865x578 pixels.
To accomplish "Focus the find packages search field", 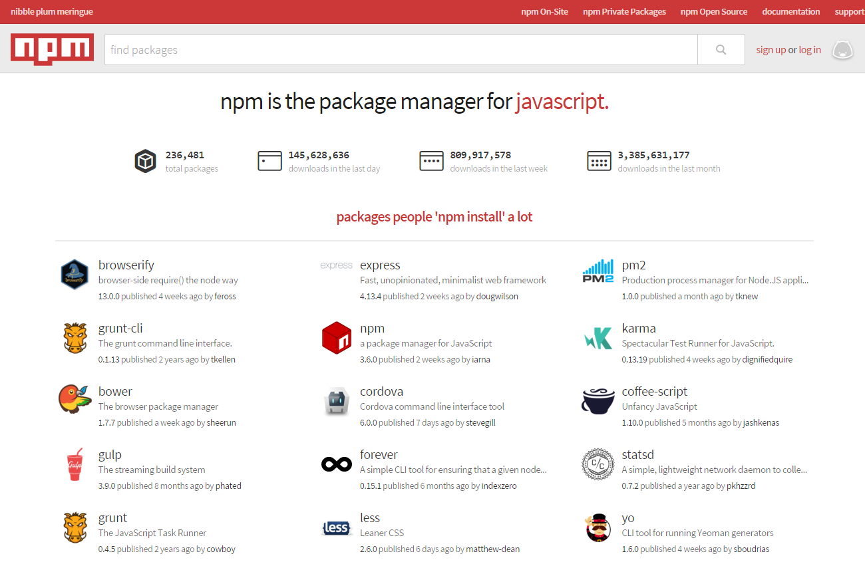I will coord(401,50).
